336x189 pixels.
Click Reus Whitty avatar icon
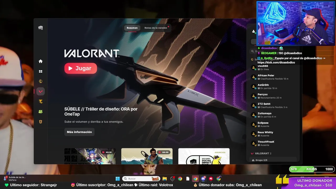pos(254,134)
